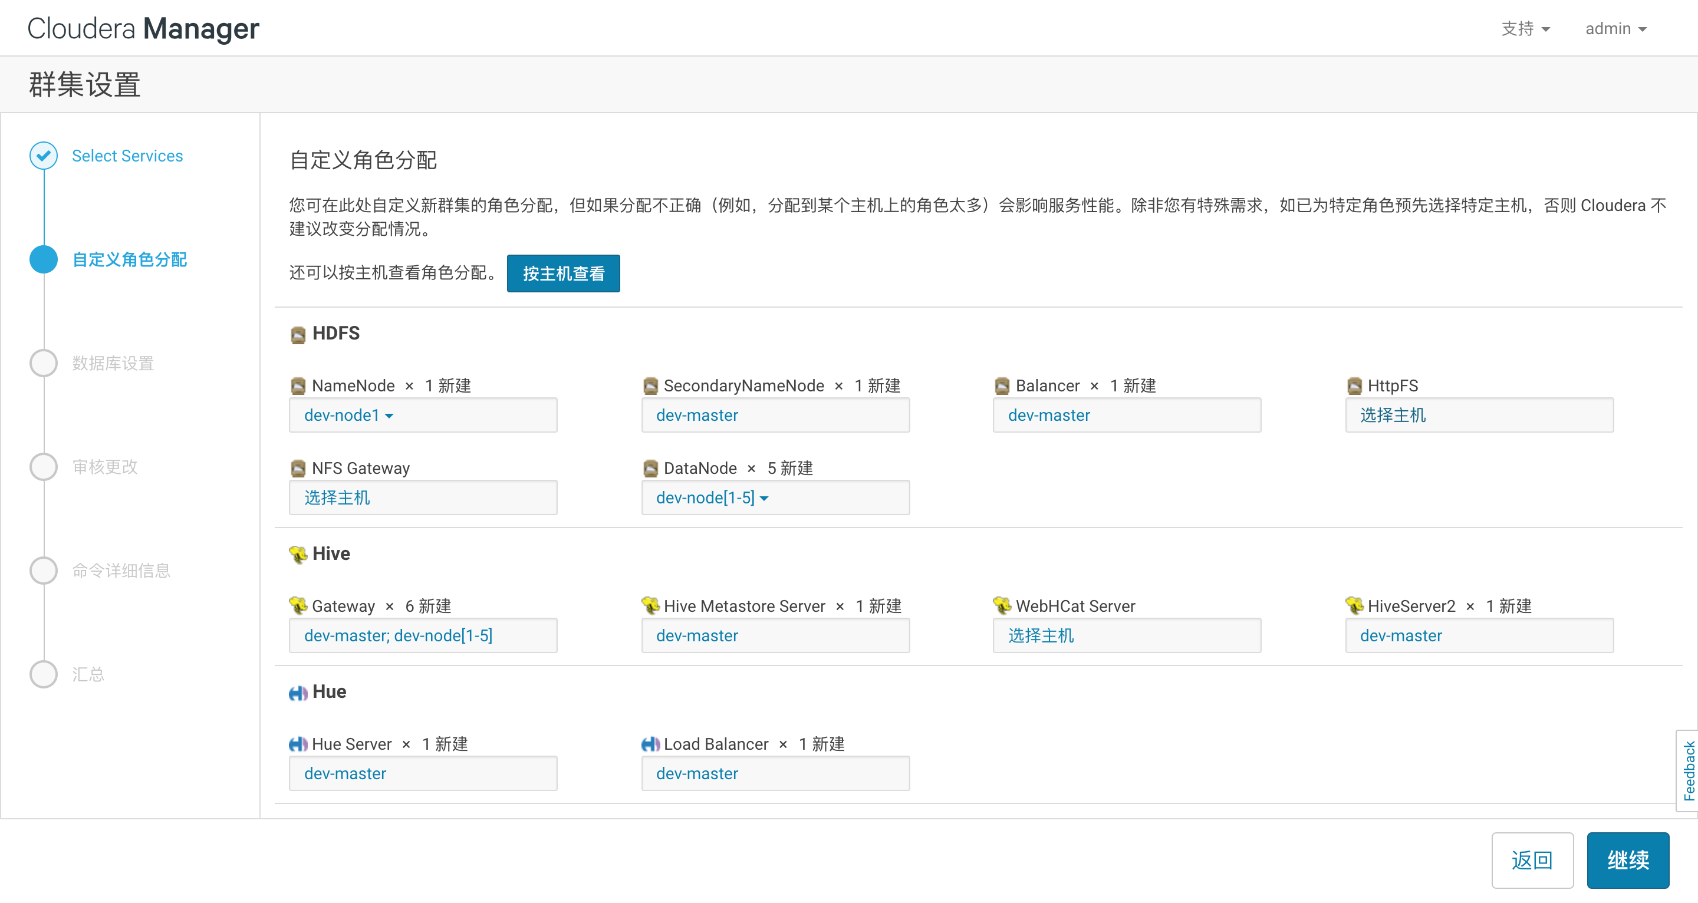The width and height of the screenshot is (1698, 903).
Task: Click the Hue service icon
Action: point(298,693)
